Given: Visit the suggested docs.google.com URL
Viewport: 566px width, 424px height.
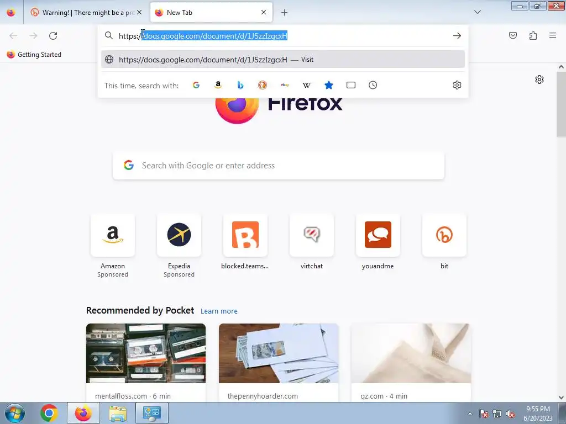Looking at the screenshot, I should 283,60.
